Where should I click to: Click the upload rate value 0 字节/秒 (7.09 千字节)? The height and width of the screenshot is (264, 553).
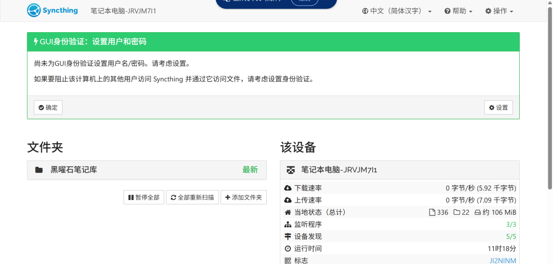click(481, 200)
